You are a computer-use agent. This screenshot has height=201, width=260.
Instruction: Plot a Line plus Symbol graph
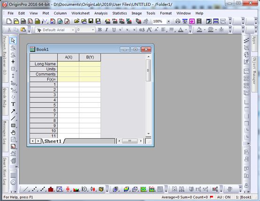pos(43,189)
